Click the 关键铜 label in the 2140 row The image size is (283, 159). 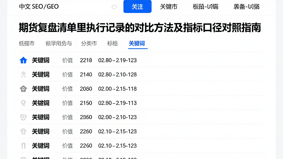point(41,75)
